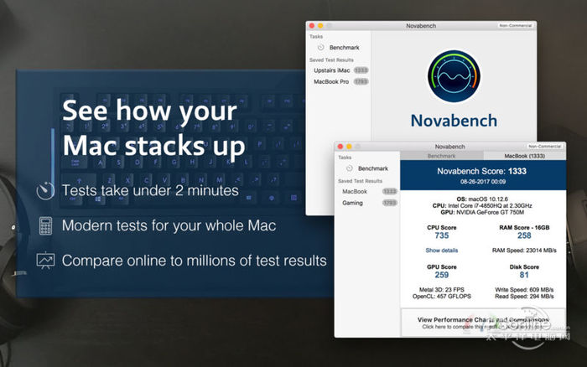Click the 1793 badge beside MacBook Pro
Viewport: 587px width, 367px height.
tap(361, 81)
